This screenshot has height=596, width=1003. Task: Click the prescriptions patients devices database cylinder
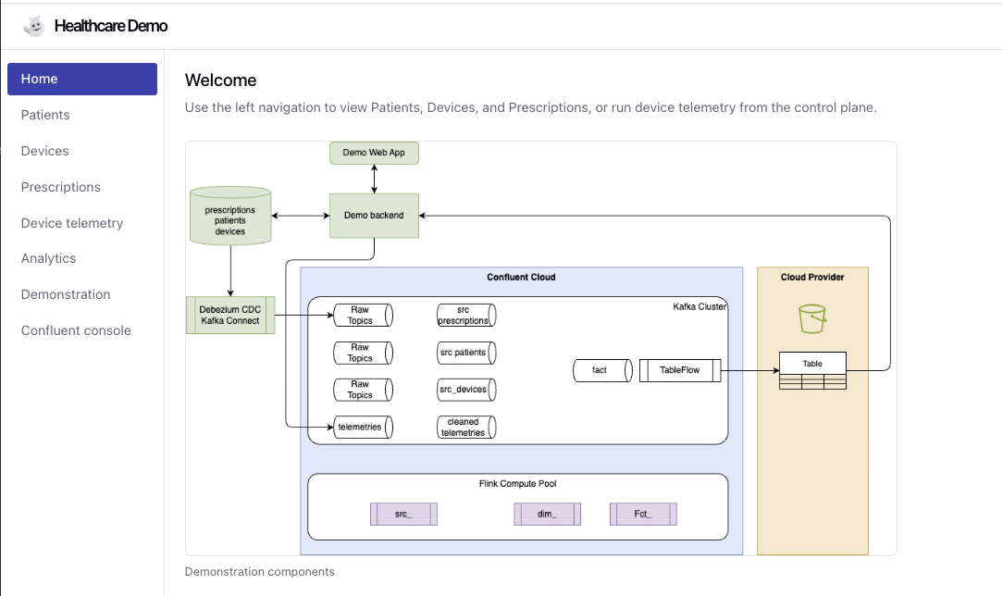(230, 217)
